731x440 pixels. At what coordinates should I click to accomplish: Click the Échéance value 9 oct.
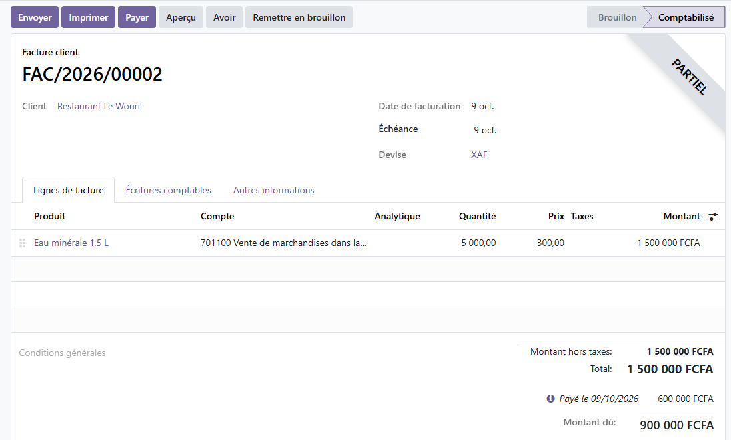(x=485, y=130)
